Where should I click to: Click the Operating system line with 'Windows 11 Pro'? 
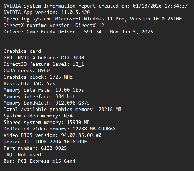(x=93, y=19)
